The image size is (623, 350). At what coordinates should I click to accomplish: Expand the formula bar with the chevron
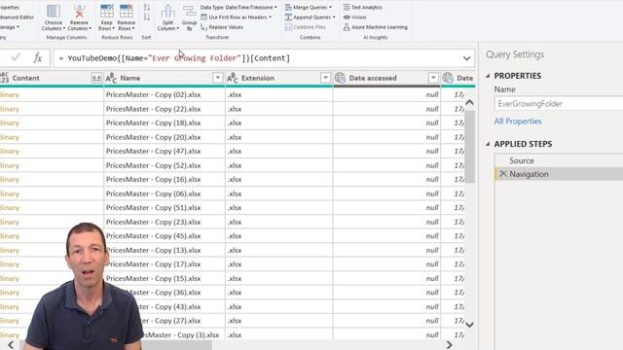click(466, 58)
